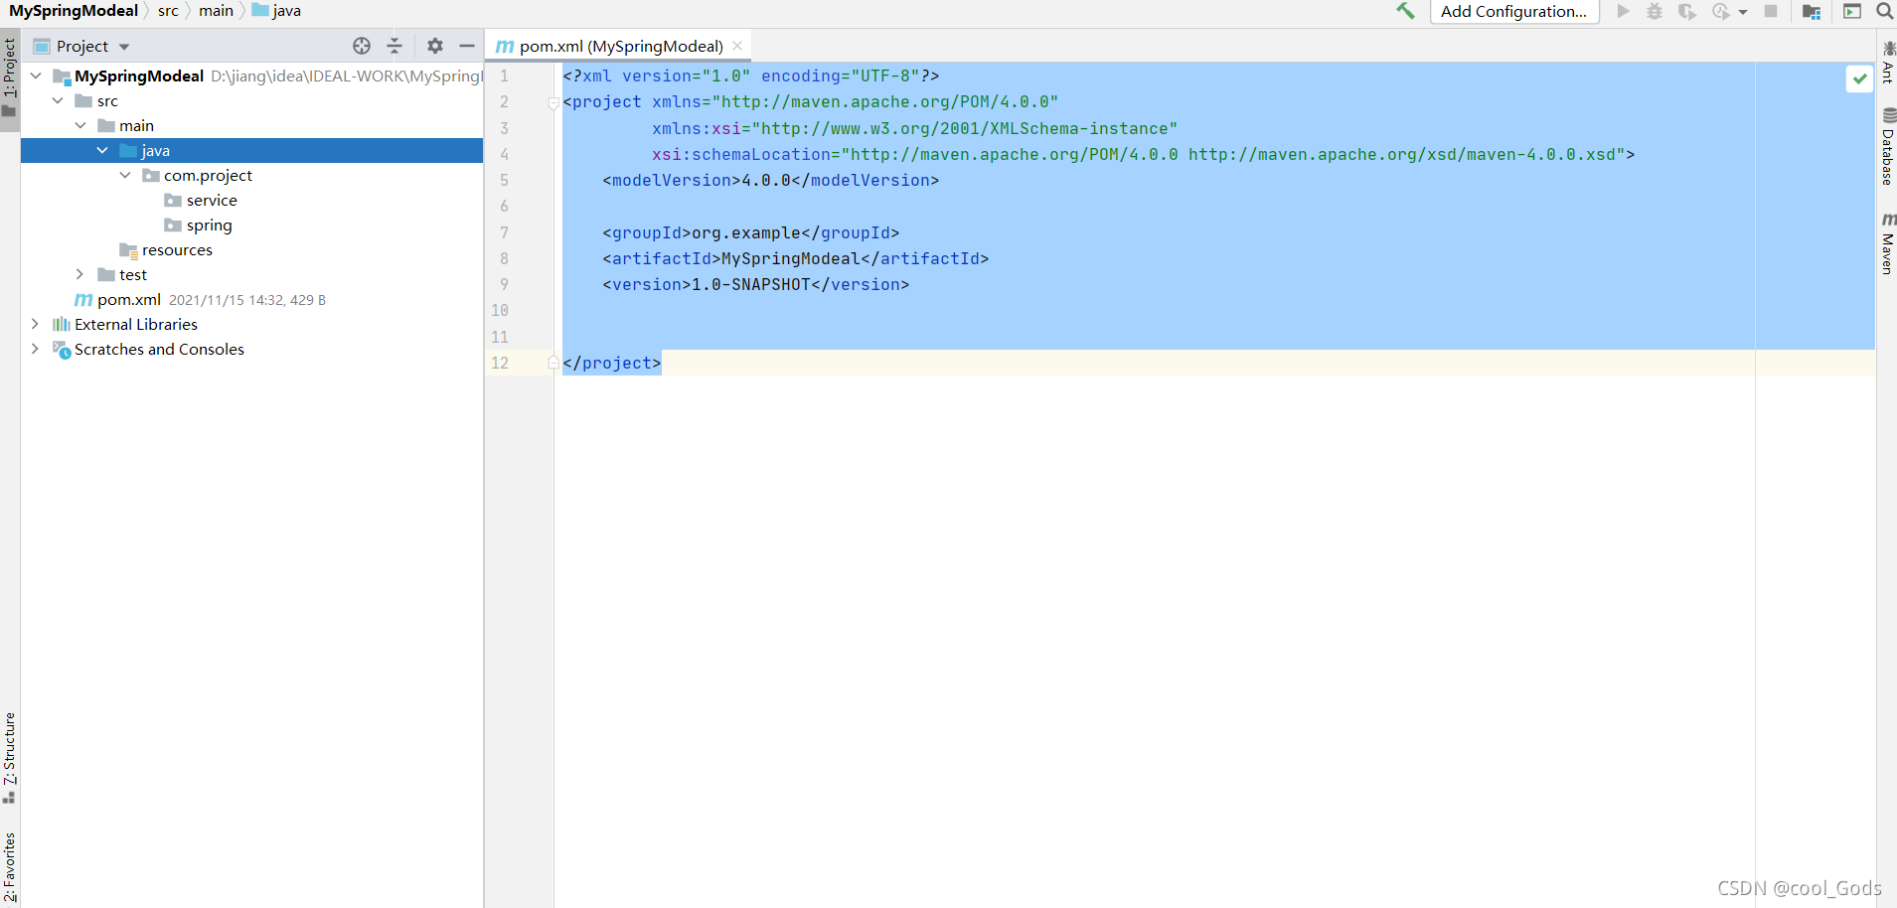Screen dimensions: 1897x908
Task: Click the Profiler run icon
Action: coord(1721,11)
